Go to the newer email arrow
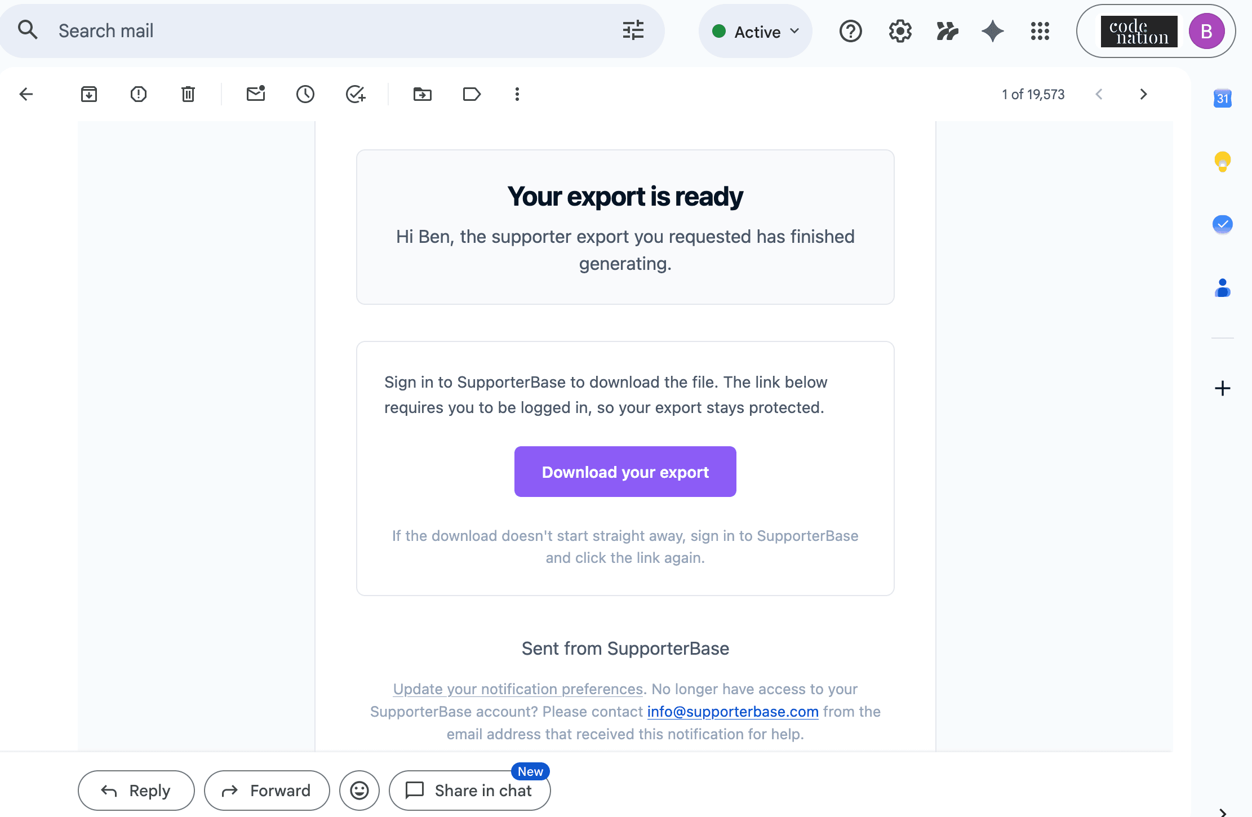 click(1099, 94)
